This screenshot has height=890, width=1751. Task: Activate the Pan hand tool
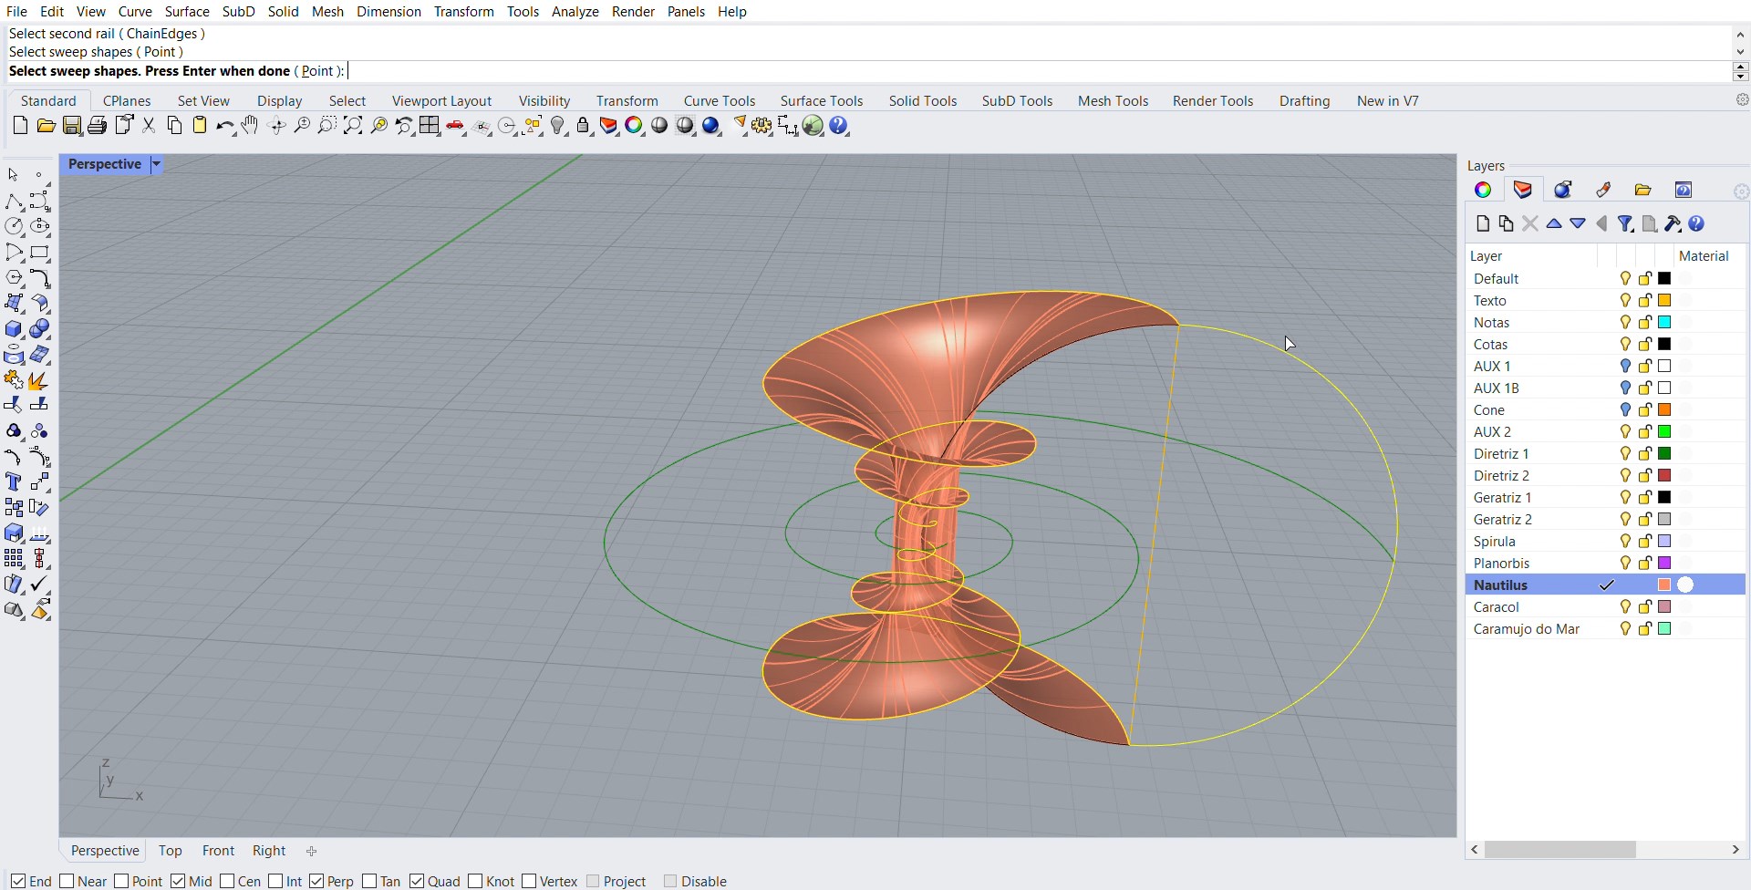click(250, 126)
